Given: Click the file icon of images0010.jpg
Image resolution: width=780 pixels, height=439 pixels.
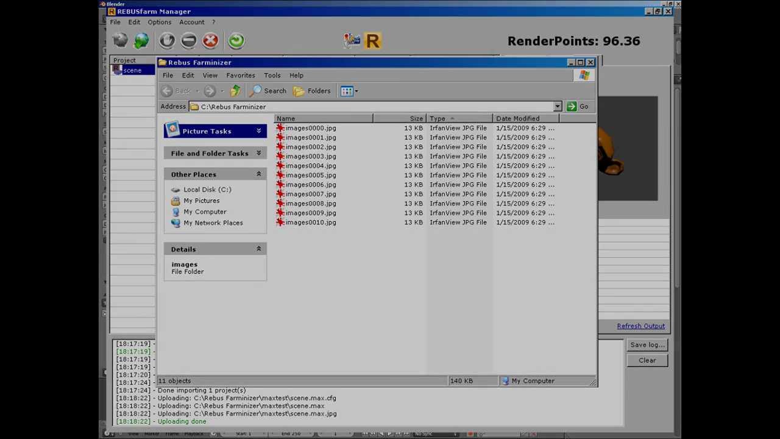Looking at the screenshot, I should (280, 223).
